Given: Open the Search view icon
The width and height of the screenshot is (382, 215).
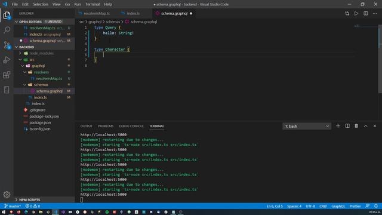Looking at the screenshot, I should coord(7,30).
